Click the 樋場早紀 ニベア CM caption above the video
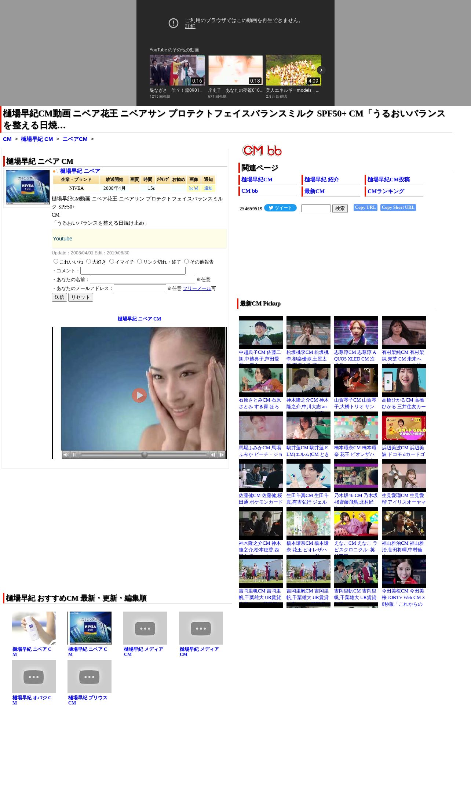This screenshot has height=812, width=471. coord(139,319)
